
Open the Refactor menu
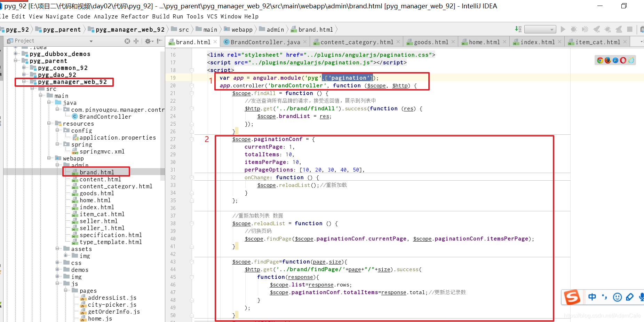(135, 16)
